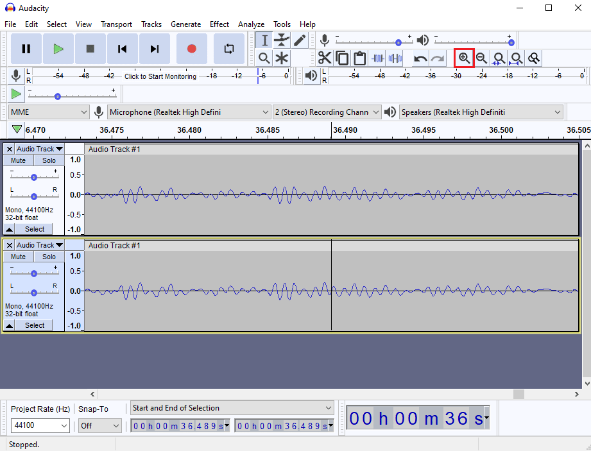
Task: Trim audio outside selection
Action: point(377,58)
